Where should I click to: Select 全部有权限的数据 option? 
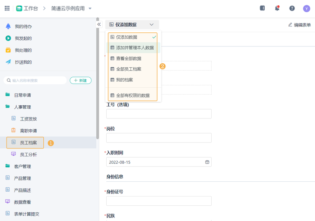coord(133,95)
